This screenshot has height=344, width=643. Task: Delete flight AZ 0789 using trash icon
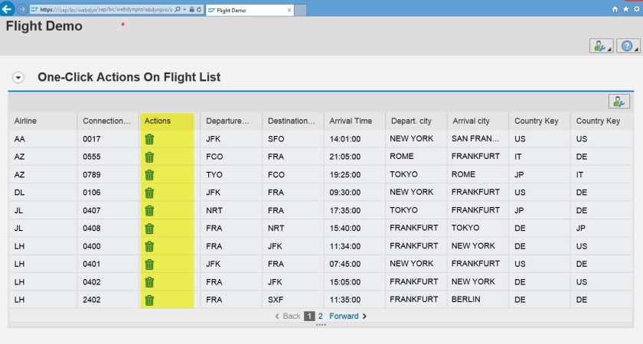[149, 175]
